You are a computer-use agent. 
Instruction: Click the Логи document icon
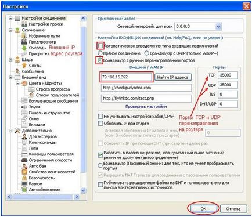(x=24, y=149)
